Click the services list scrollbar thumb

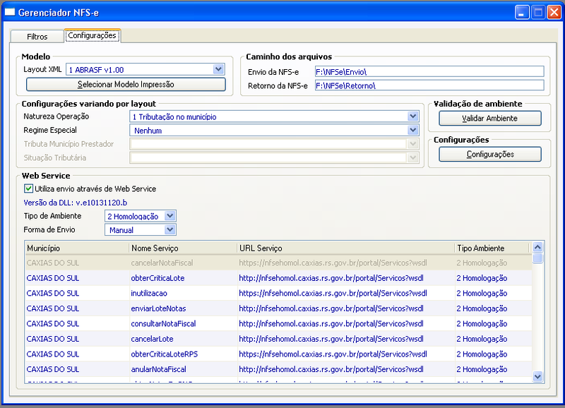(x=537, y=258)
